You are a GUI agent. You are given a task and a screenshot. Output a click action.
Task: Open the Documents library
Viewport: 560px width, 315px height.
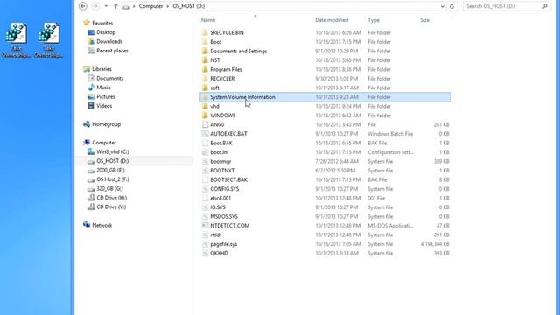pyautogui.click(x=109, y=78)
